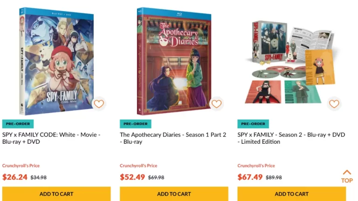Add SPY x FAMILY CODE: White to cart
The height and width of the screenshot is (201, 358).
click(56, 194)
